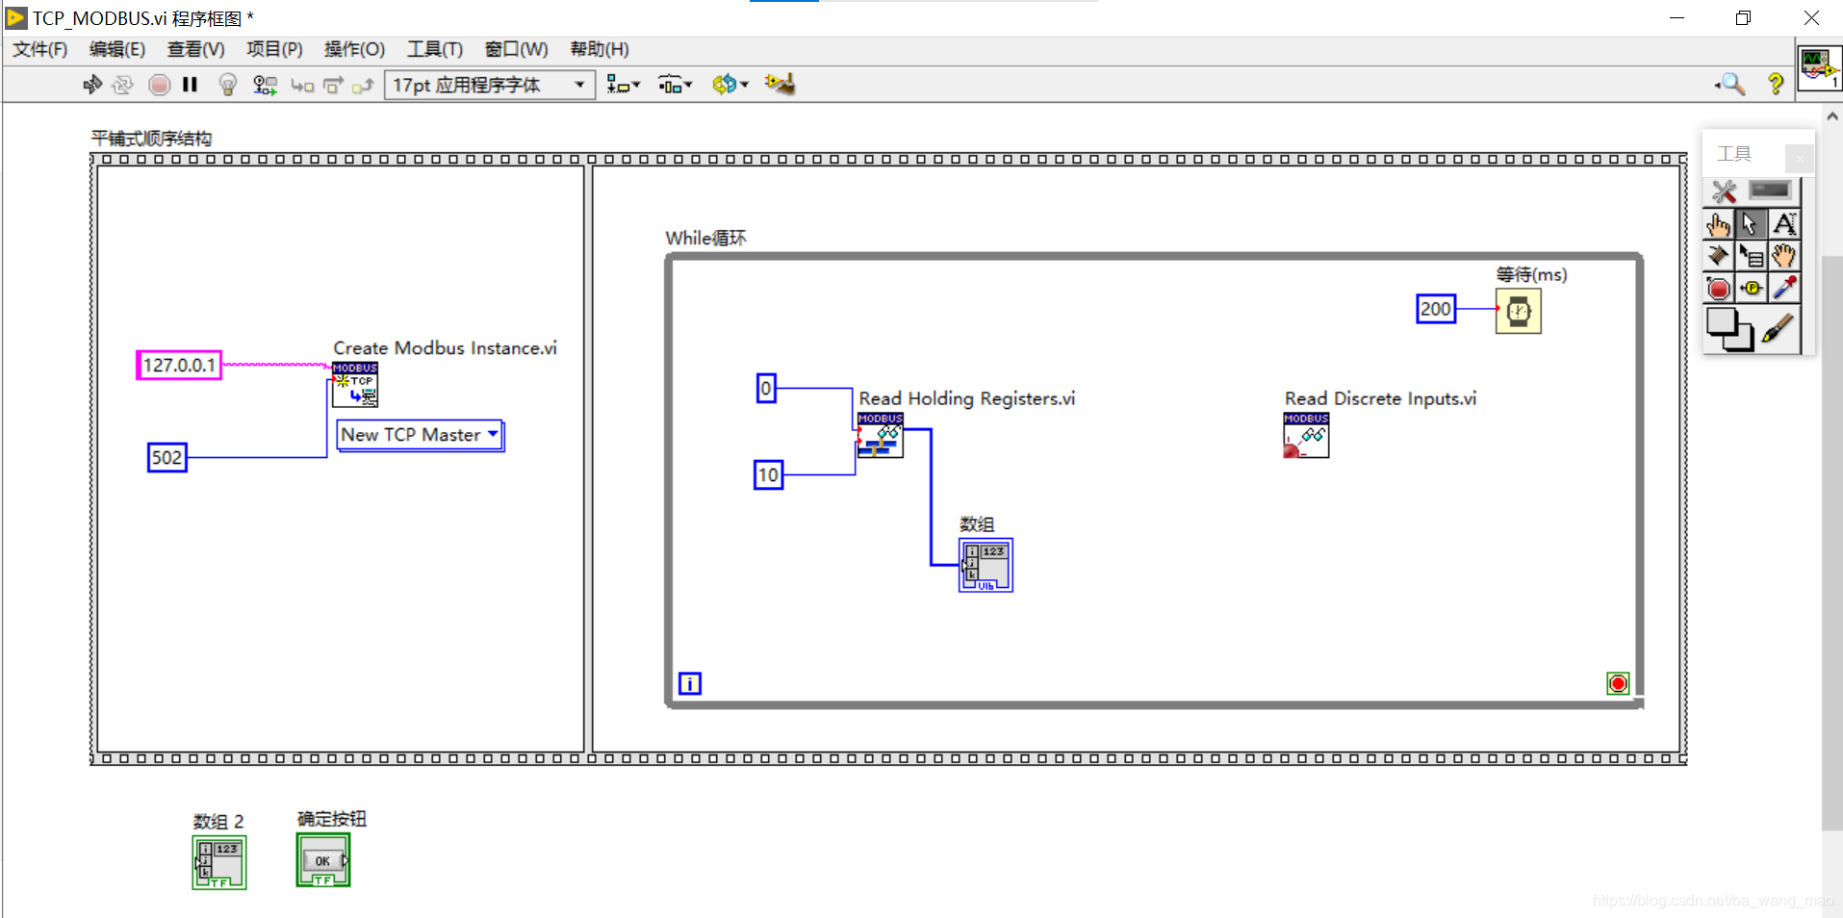Image resolution: width=1843 pixels, height=918 pixels.
Task: Select the Probe tool
Action: [1751, 288]
